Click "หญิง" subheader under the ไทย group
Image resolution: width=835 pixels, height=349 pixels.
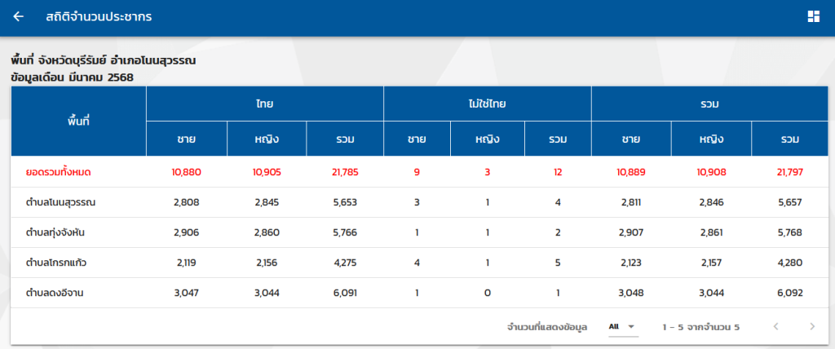point(267,139)
